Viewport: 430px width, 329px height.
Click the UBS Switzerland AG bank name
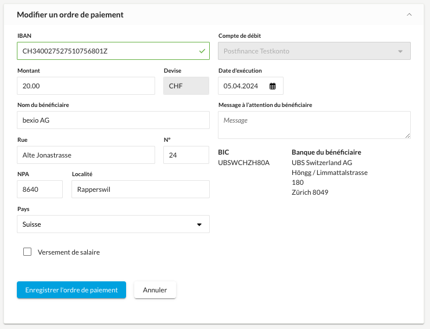pos(322,162)
